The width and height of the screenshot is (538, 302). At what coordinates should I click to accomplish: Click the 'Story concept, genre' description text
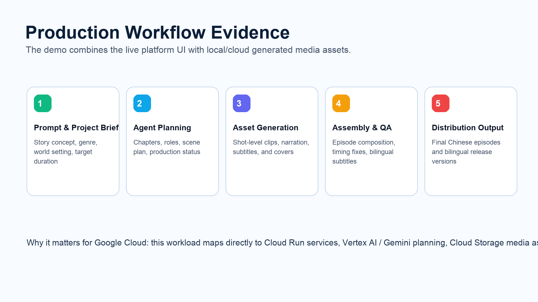tap(66, 152)
